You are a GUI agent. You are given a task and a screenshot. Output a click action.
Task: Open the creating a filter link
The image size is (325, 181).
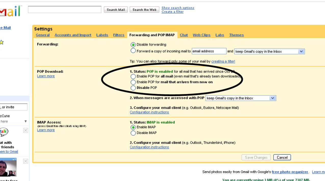tap(223, 61)
